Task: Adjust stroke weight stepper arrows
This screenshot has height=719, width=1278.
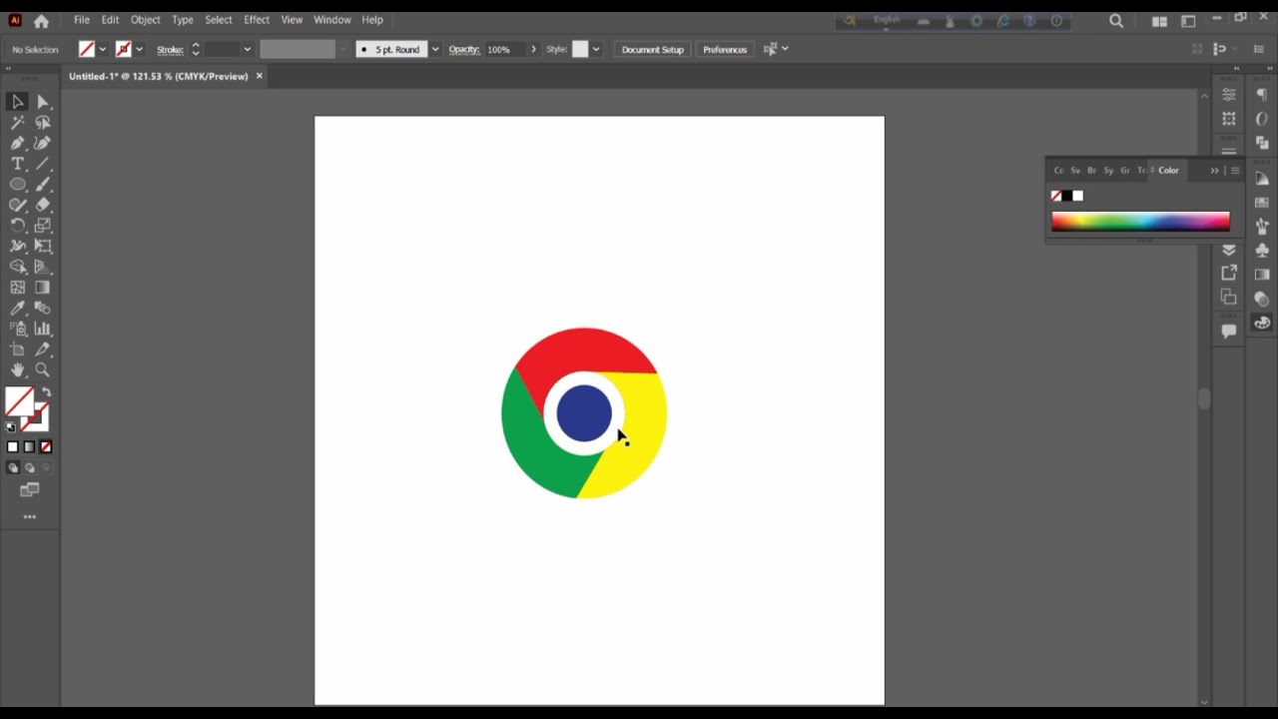Action: point(196,49)
